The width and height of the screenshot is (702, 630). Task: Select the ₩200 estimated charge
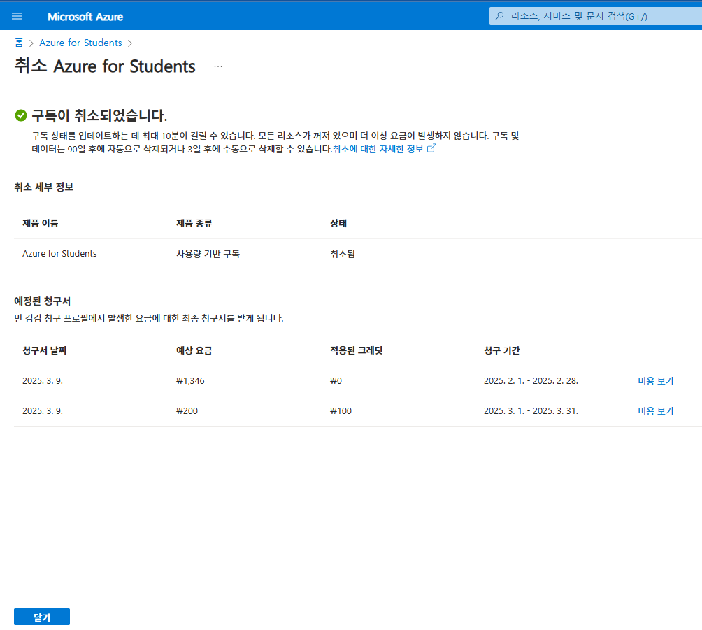click(x=187, y=411)
